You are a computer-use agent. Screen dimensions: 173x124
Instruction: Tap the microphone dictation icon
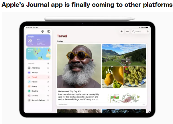pyautogui.click(x=148, y=31)
